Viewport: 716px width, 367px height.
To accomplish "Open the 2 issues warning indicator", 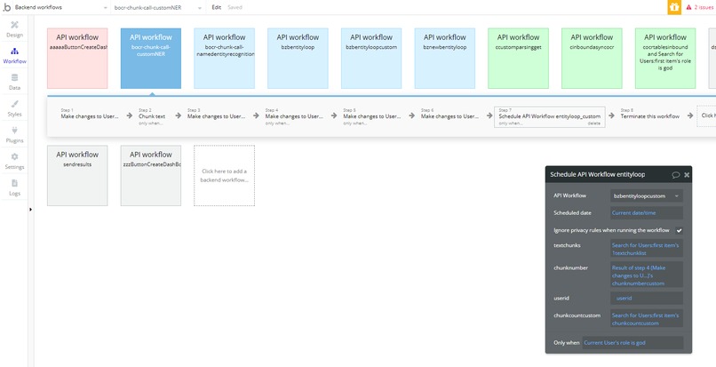I will (699, 7).
